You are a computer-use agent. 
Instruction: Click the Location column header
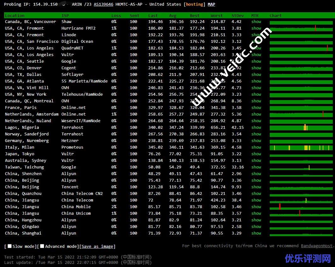pyautogui.click(x=14, y=15)
